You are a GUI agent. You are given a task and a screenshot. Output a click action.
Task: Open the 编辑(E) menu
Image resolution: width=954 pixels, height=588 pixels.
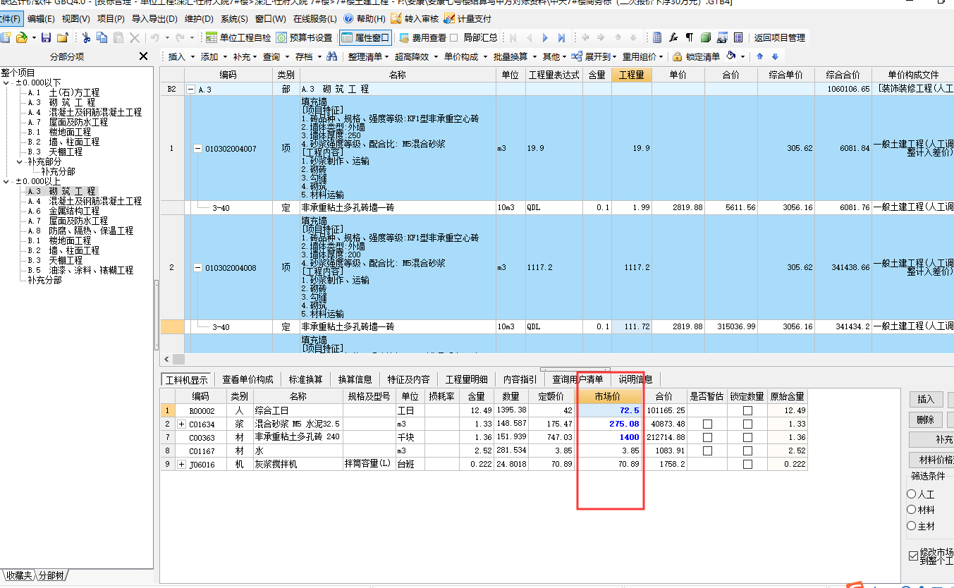pos(42,18)
